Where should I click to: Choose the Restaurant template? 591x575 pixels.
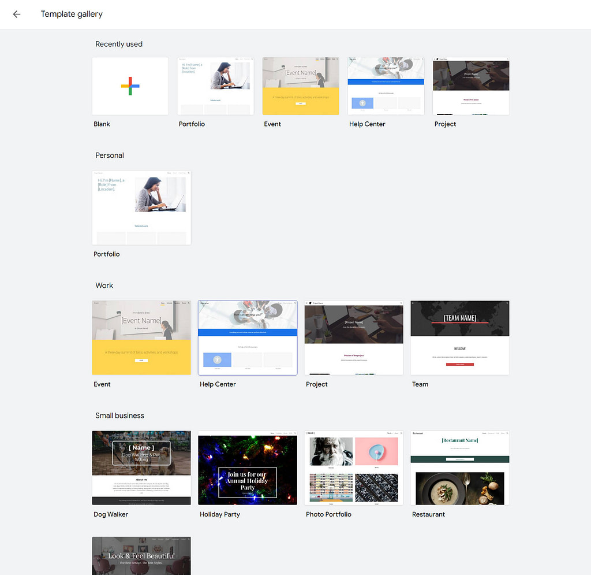pos(459,468)
